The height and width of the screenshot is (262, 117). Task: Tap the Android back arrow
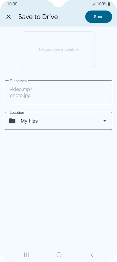point(92,255)
